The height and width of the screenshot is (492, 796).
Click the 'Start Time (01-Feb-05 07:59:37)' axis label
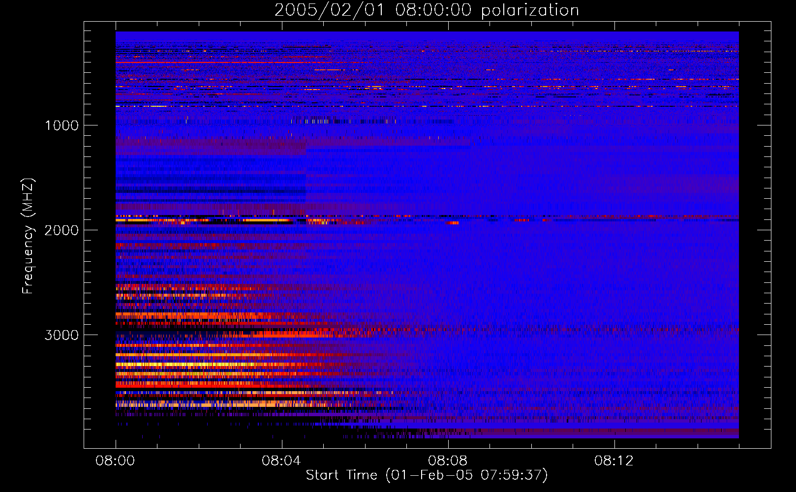pos(427,475)
